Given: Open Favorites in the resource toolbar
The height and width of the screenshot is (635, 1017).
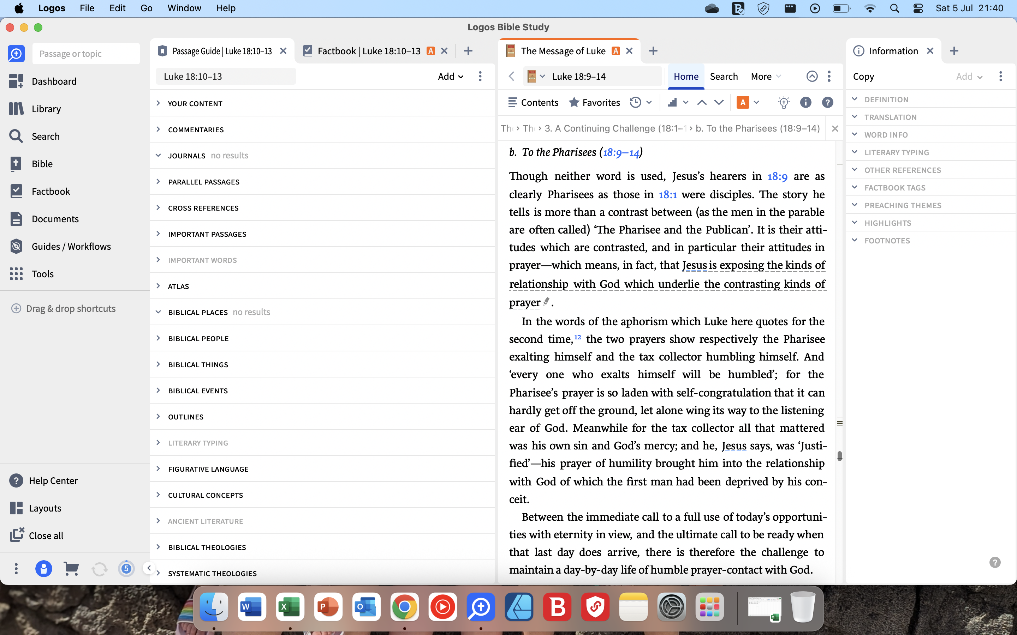Looking at the screenshot, I should coord(594,102).
